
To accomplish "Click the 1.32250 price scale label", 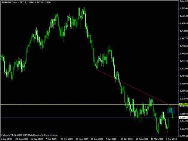I will (184, 136).
